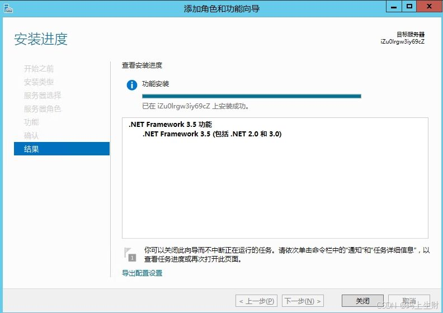Click the 安装进度 page title
The height and width of the screenshot is (313, 443).
41,39
